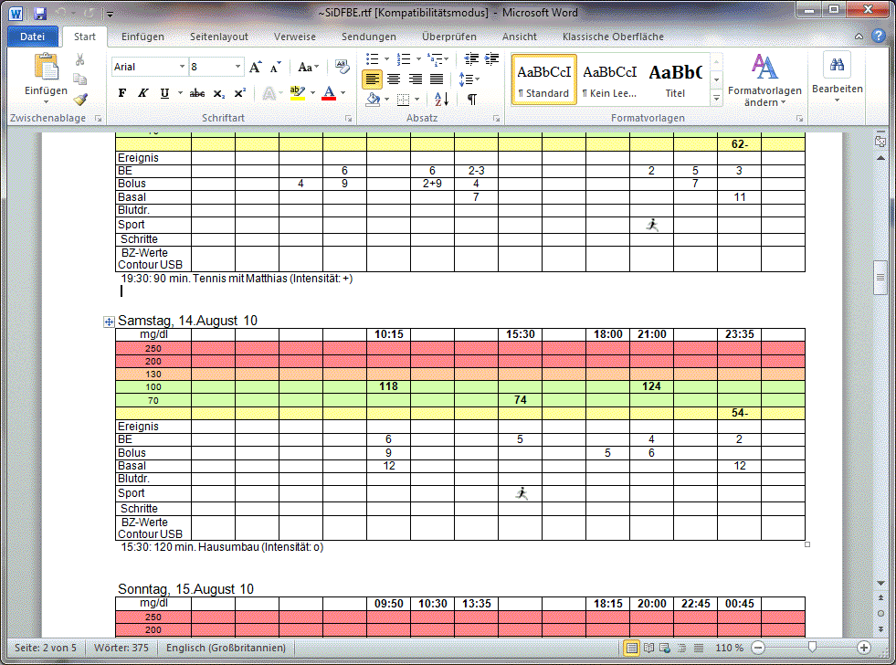This screenshot has width=896, height=665.
Task: Click the Format Painter brush icon
Action: tap(80, 99)
